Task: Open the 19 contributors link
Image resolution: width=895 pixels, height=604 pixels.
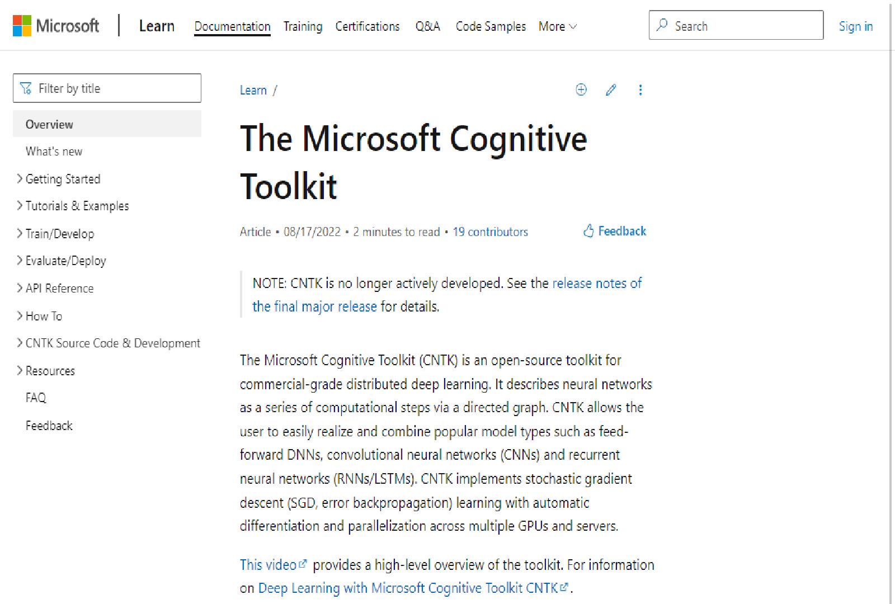Action: coord(490,232)
